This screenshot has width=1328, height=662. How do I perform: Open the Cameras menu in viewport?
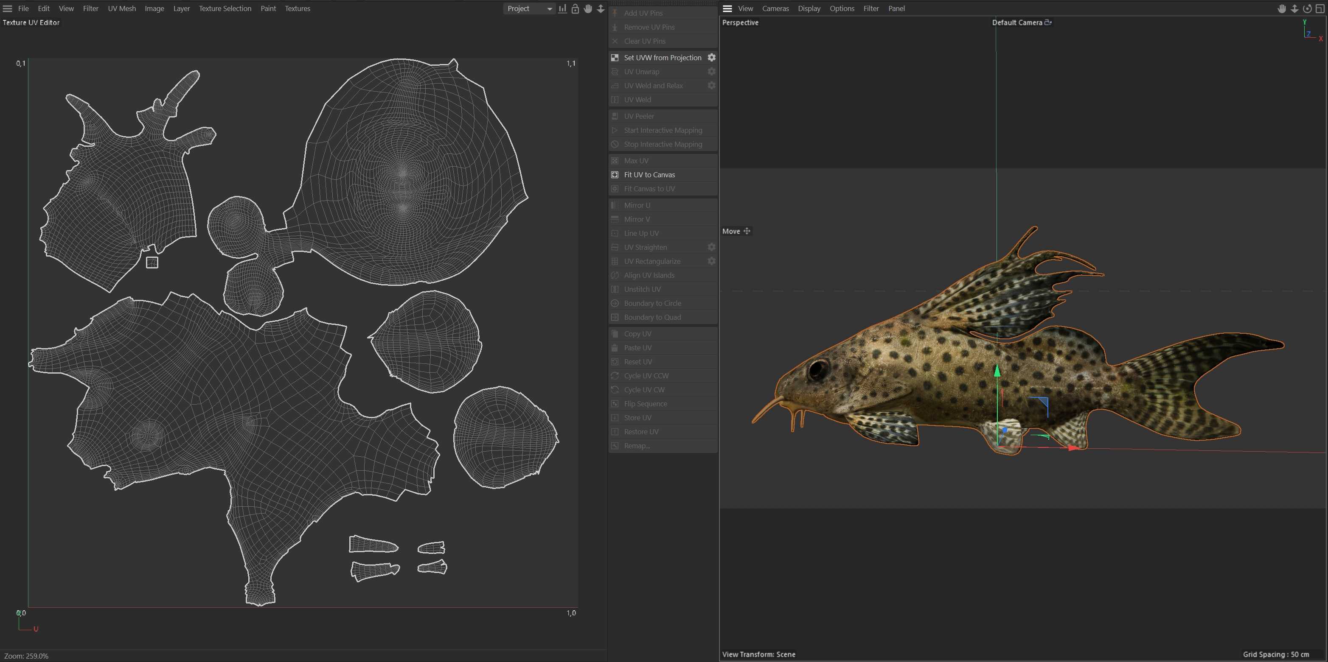(775, 8)
